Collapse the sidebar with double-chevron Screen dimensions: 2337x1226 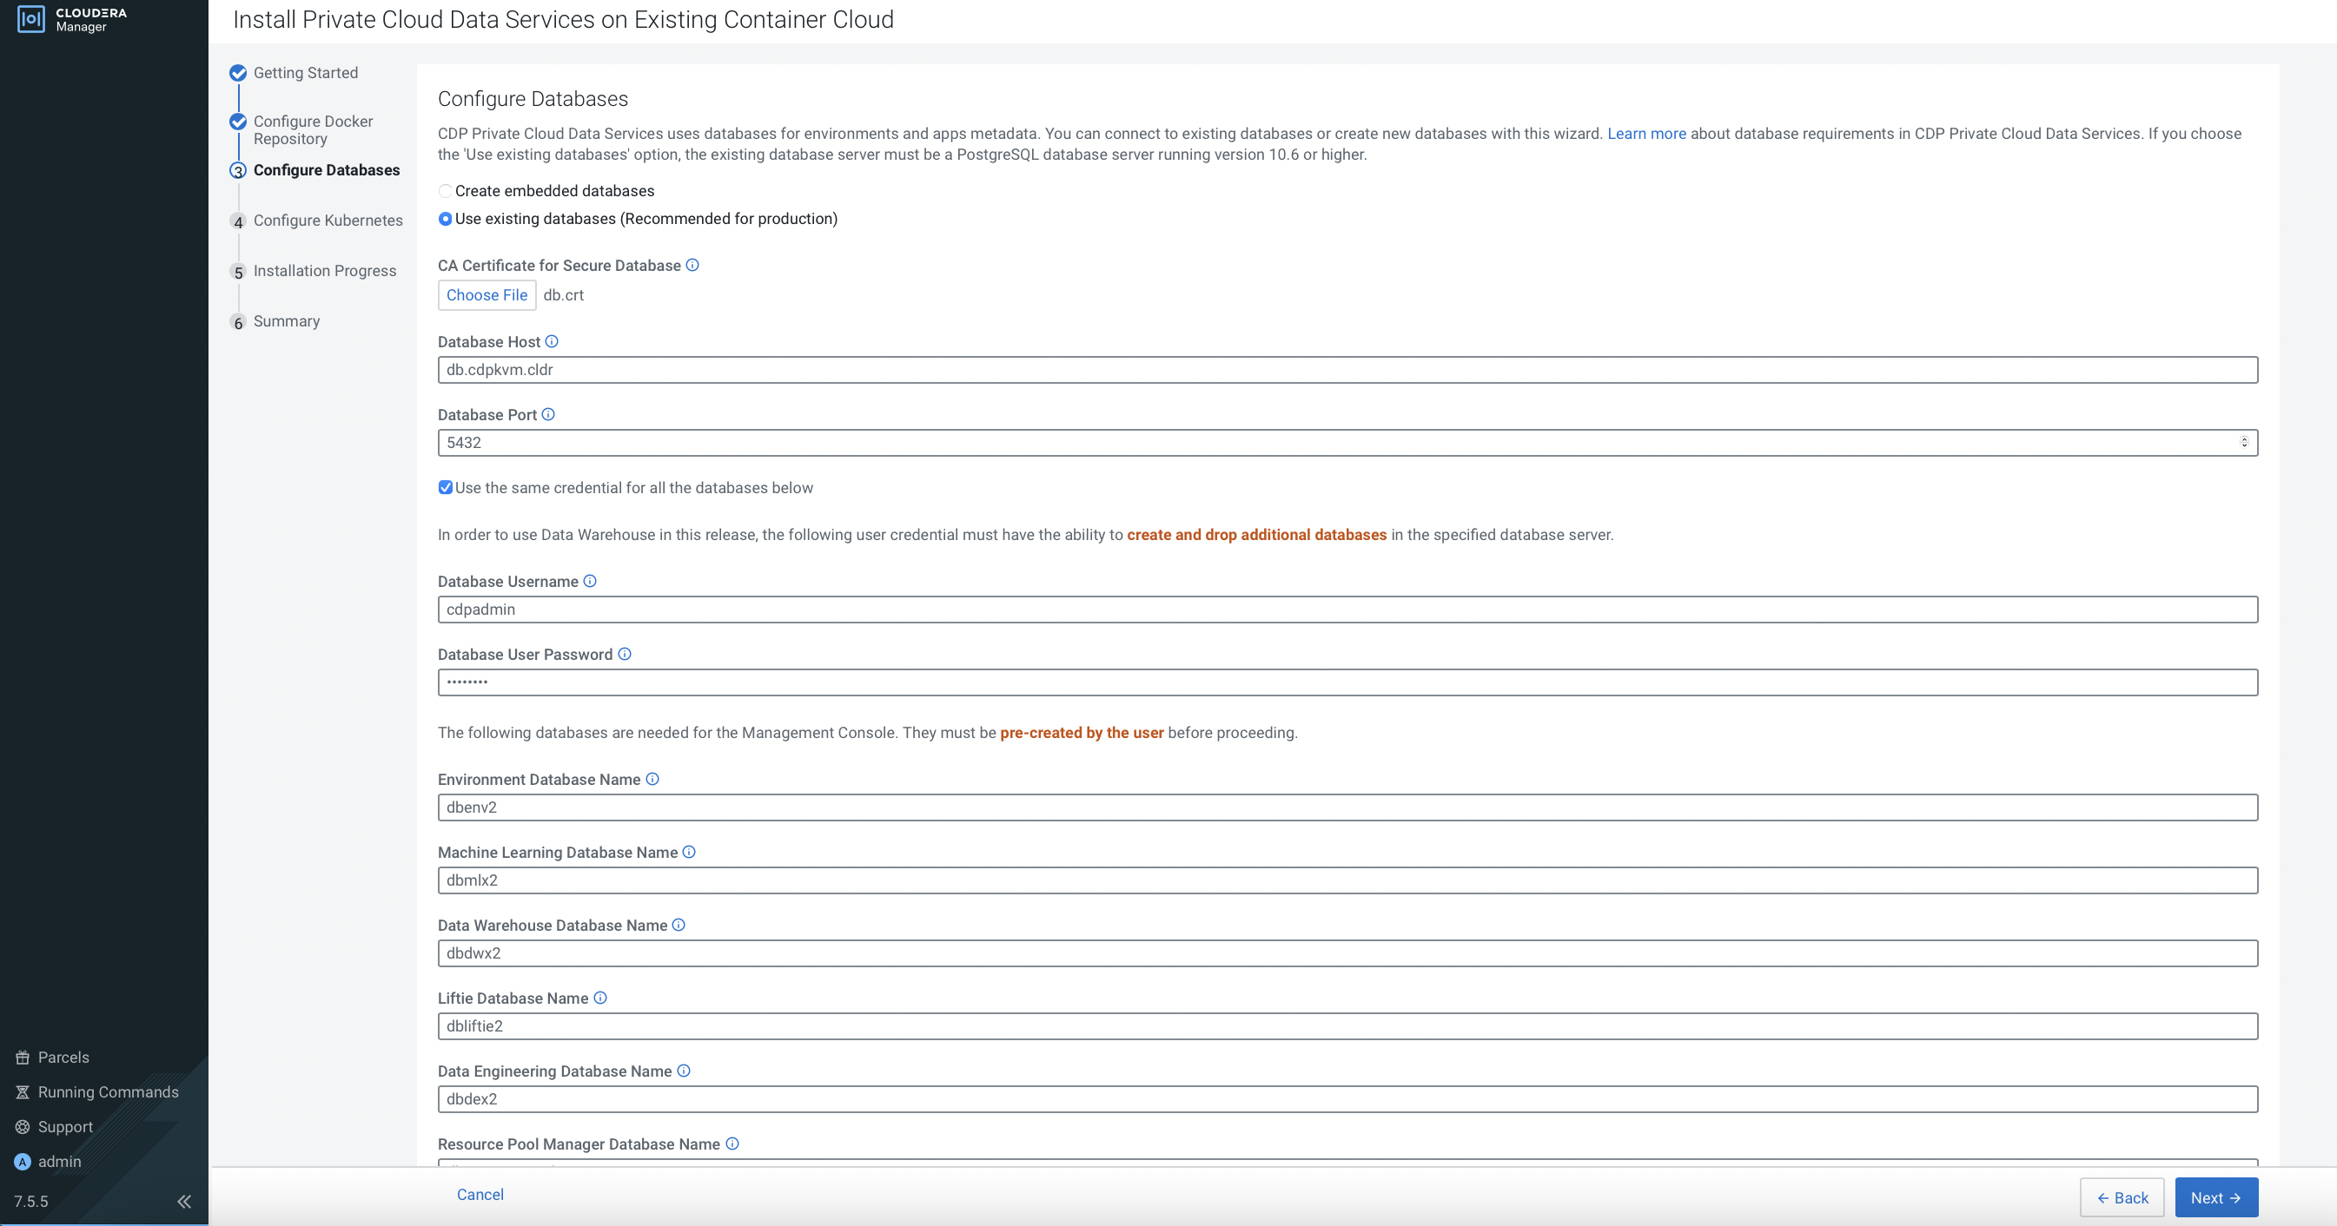[x=184, y=1202]
